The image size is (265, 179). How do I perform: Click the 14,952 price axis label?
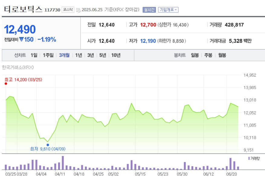tap(250, 75)
